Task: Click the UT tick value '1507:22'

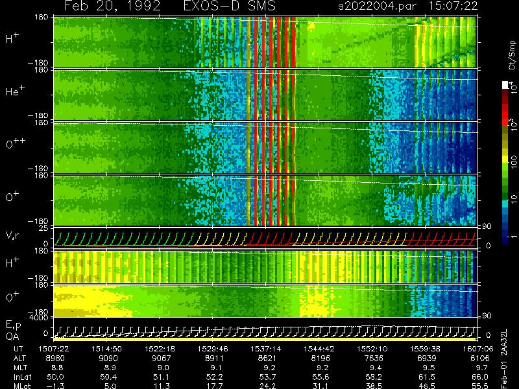Action: (54, 349)
